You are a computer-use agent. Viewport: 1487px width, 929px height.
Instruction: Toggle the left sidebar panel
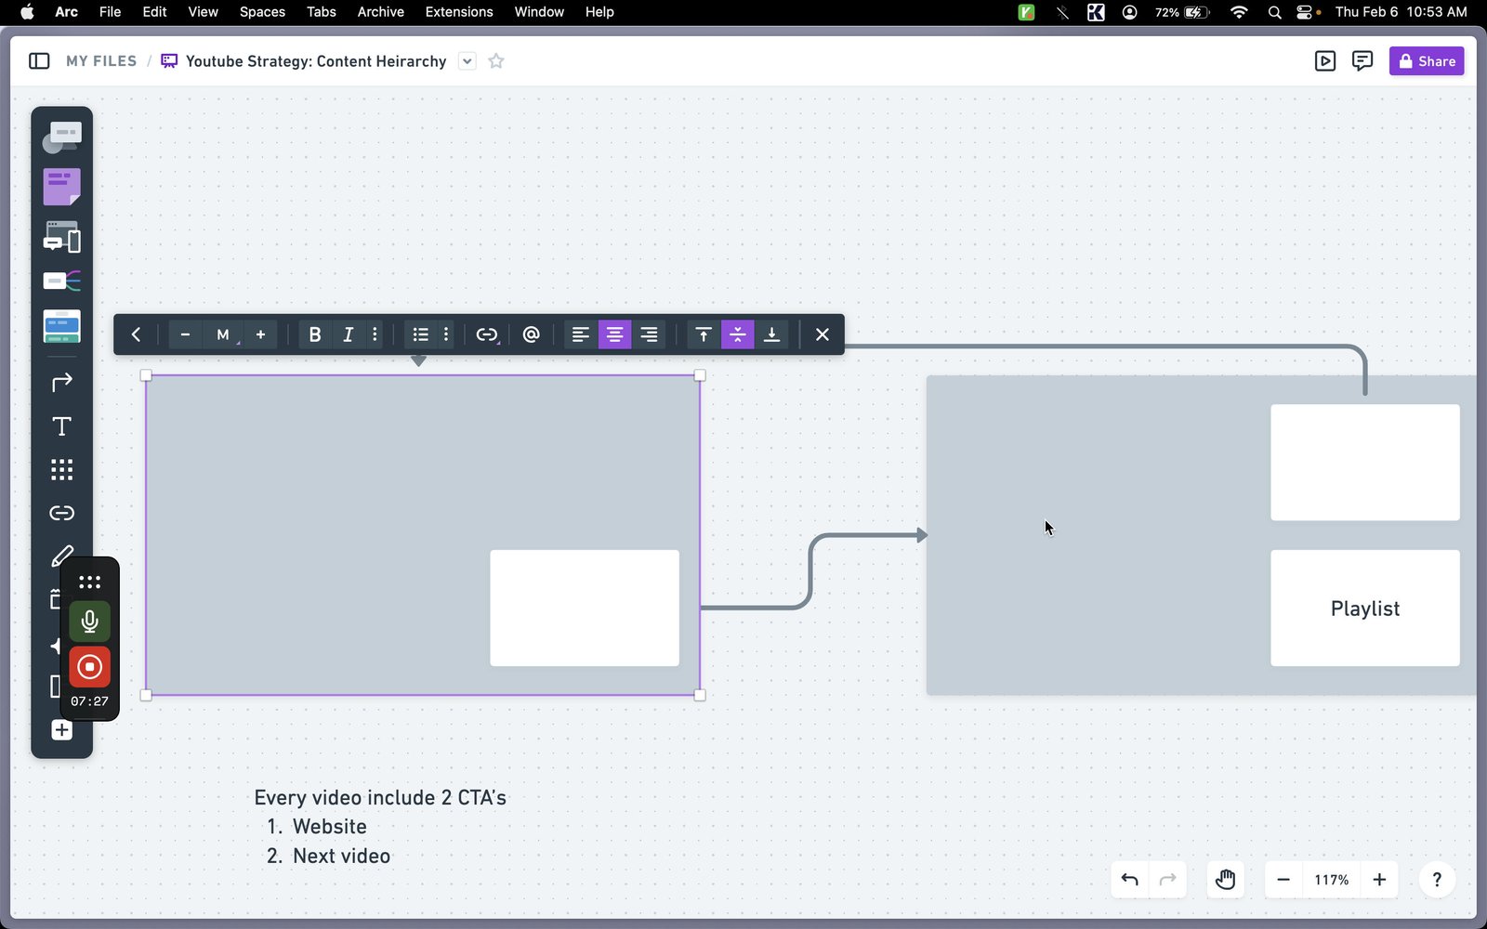tap(39, 61)
